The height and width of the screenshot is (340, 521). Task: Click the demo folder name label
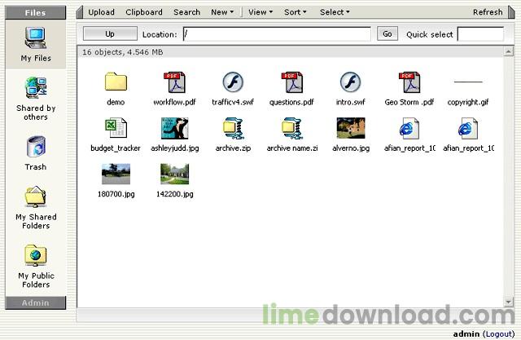tap(116, 102)
